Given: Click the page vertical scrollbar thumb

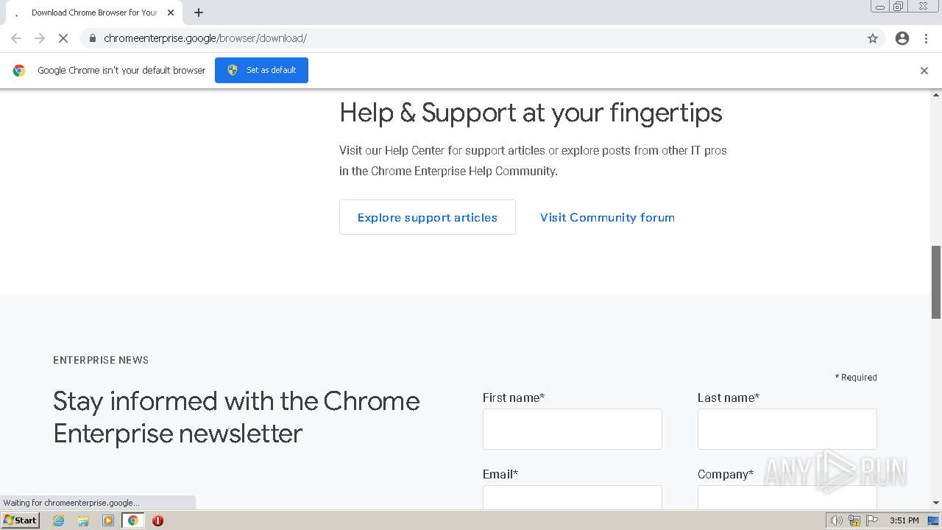Looking at the screenshot, I should pos(936,282).
